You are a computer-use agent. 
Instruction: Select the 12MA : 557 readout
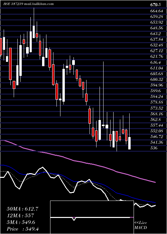[20, 216]
